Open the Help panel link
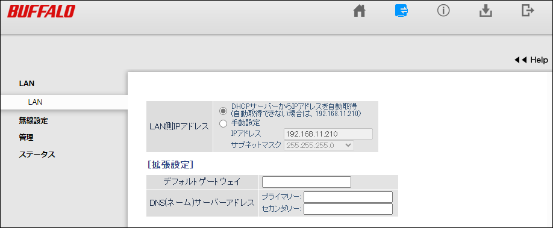This screenshot has width=553, height=228. 539,60
